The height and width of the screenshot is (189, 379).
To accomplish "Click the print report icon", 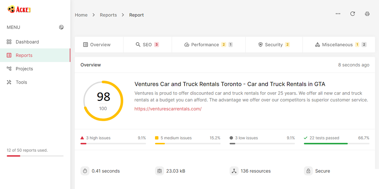I will (367, 14).
